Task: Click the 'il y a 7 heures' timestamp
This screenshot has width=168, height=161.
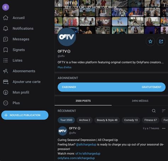Action: pos(151,128)
